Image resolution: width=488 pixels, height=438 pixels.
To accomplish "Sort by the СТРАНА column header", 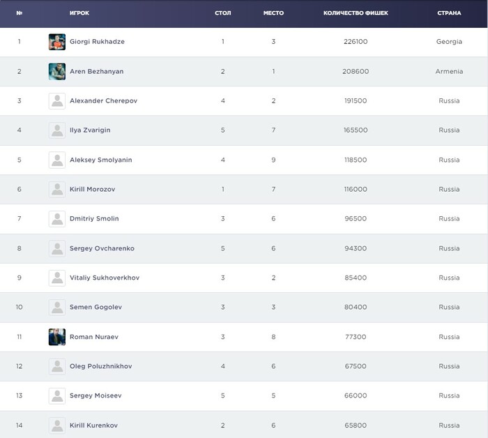I will pos(449,13).
